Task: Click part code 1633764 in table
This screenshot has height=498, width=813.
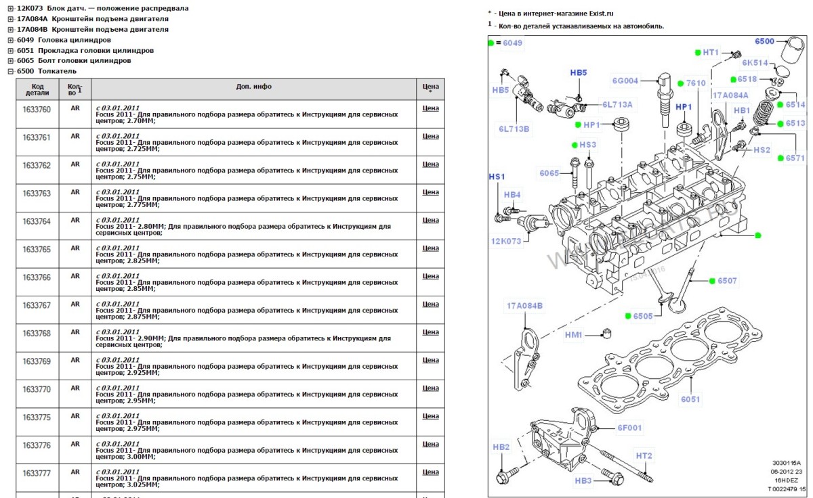Action: pyautogui.click(x=37, y=221)
